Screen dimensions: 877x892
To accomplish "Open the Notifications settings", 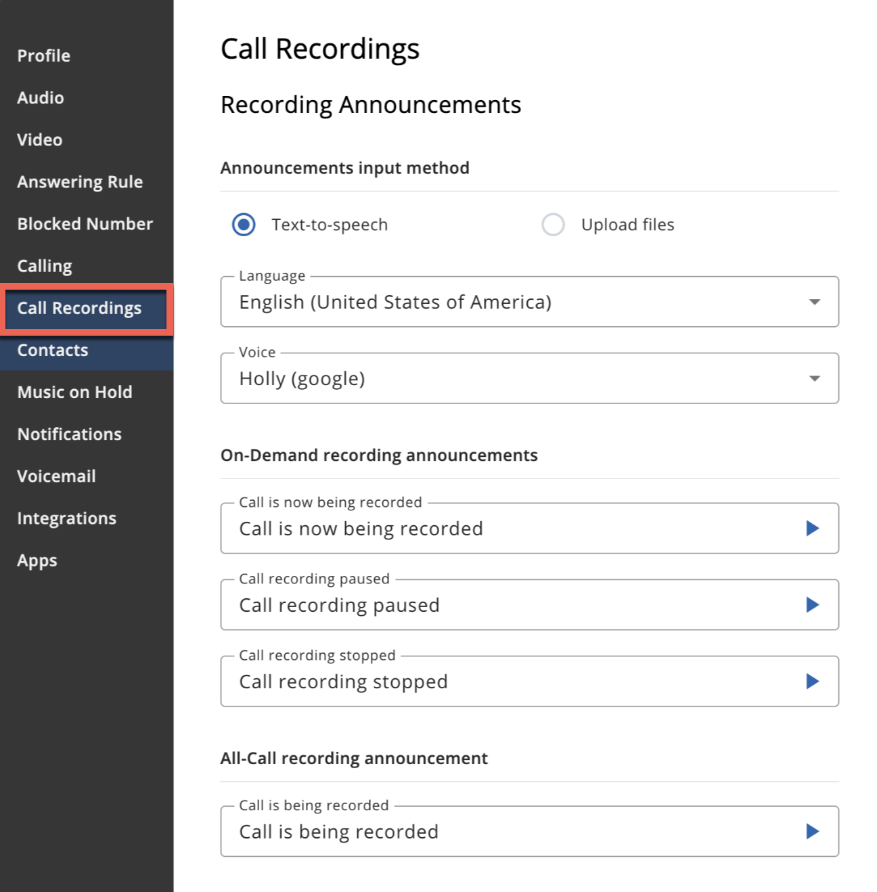I will point(69,434).
